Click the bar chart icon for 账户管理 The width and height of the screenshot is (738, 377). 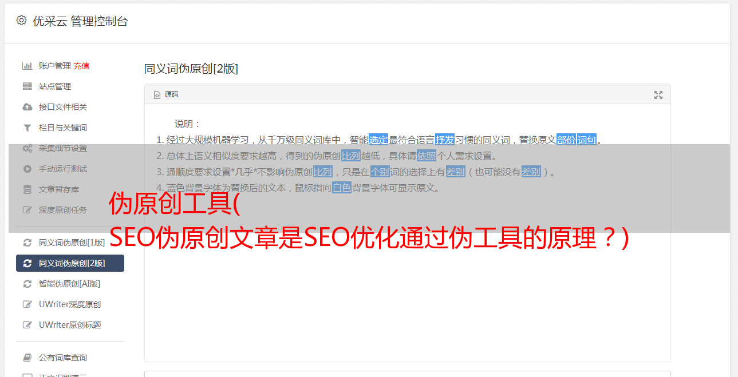27,66
